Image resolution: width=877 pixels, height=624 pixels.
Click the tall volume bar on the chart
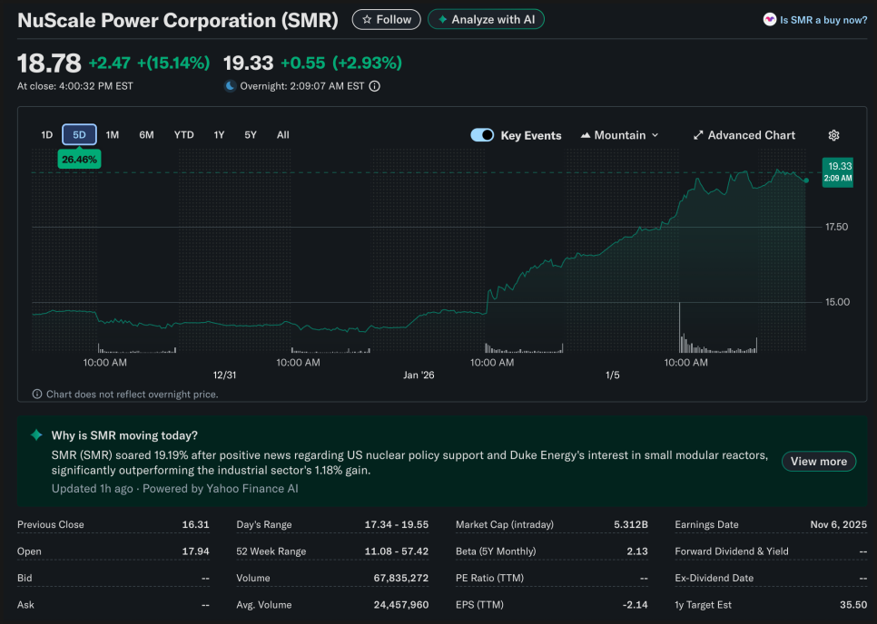pyautogui.click(x=680, y=327)
